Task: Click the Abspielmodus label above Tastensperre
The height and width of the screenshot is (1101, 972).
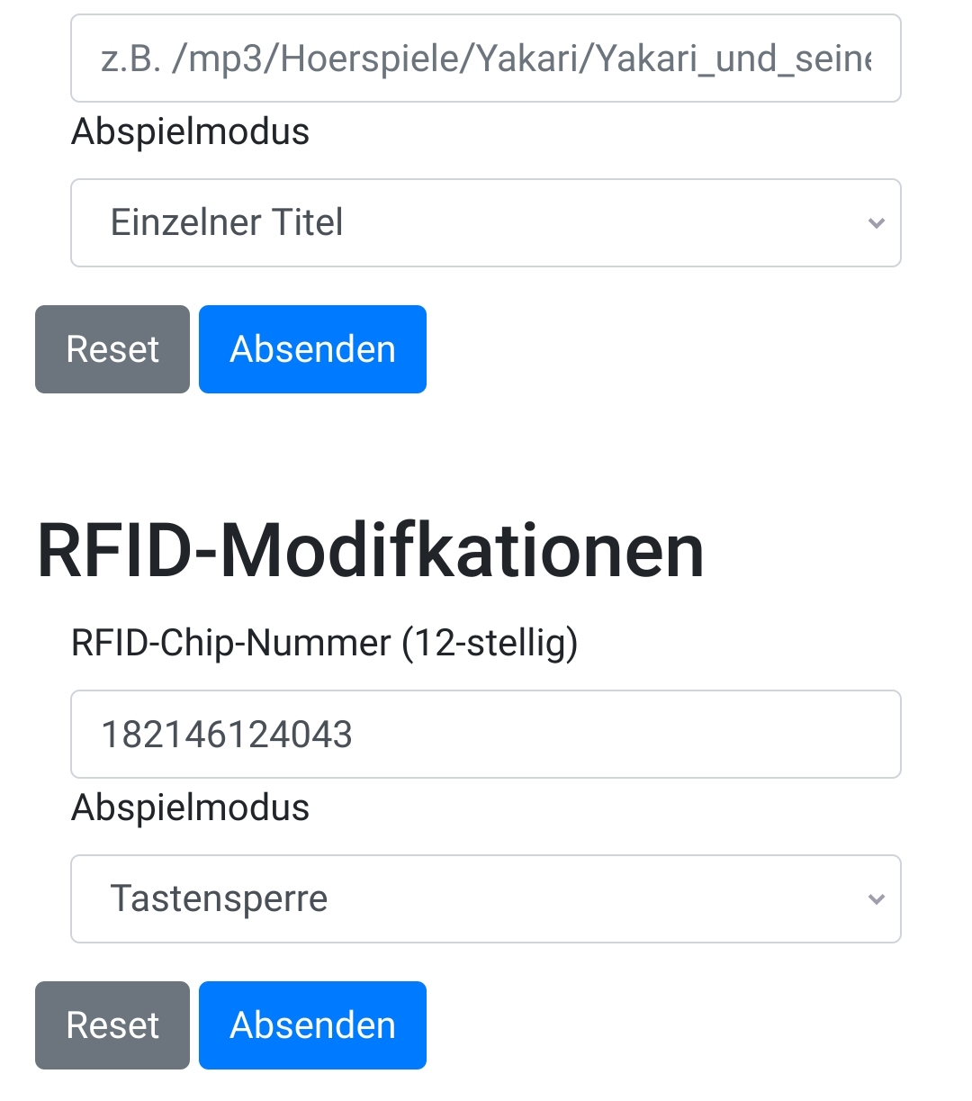Action: click(191, 808)
